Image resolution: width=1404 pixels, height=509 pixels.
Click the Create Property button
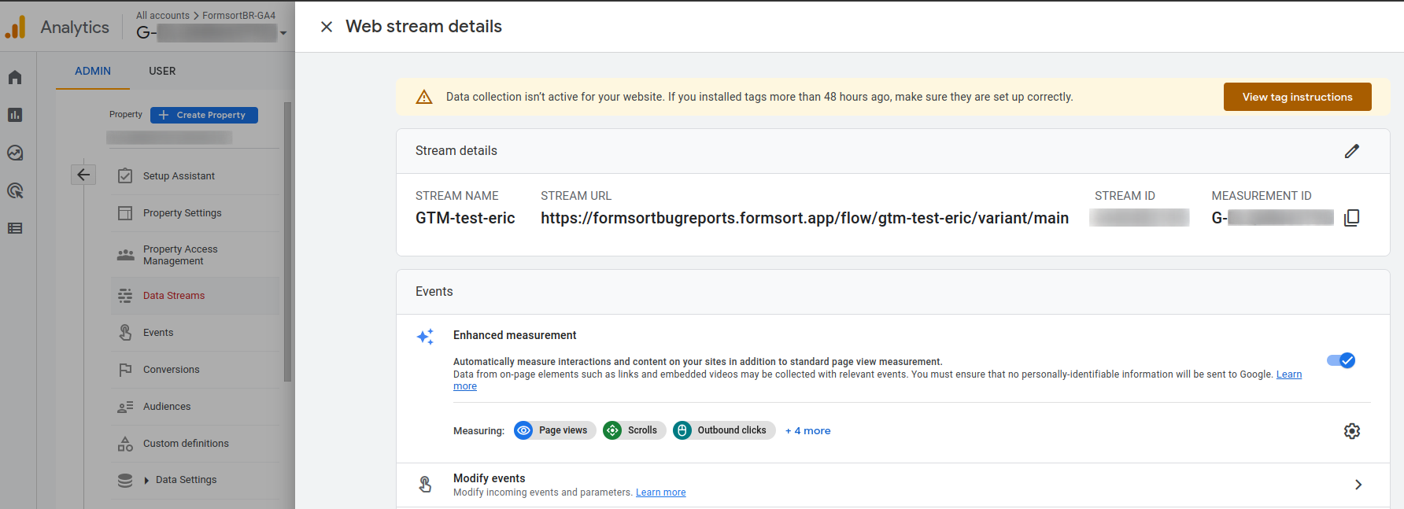coord(204,115)
